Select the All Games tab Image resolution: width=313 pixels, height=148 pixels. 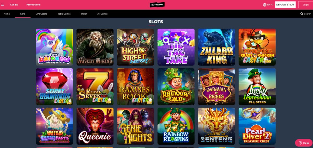pyautogui.click(x=102, y=14)
